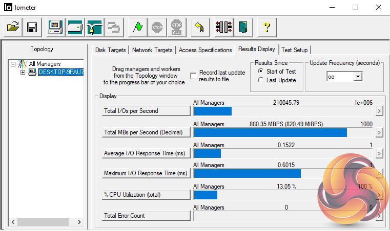Minimize the Iometer window

coord(332,8)
